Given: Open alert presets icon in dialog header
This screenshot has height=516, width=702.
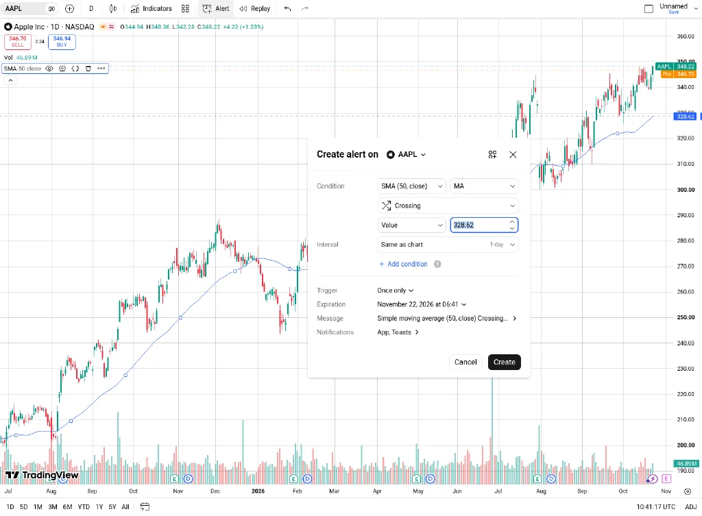Looking at the screenshot, I should tap(492, 154).
